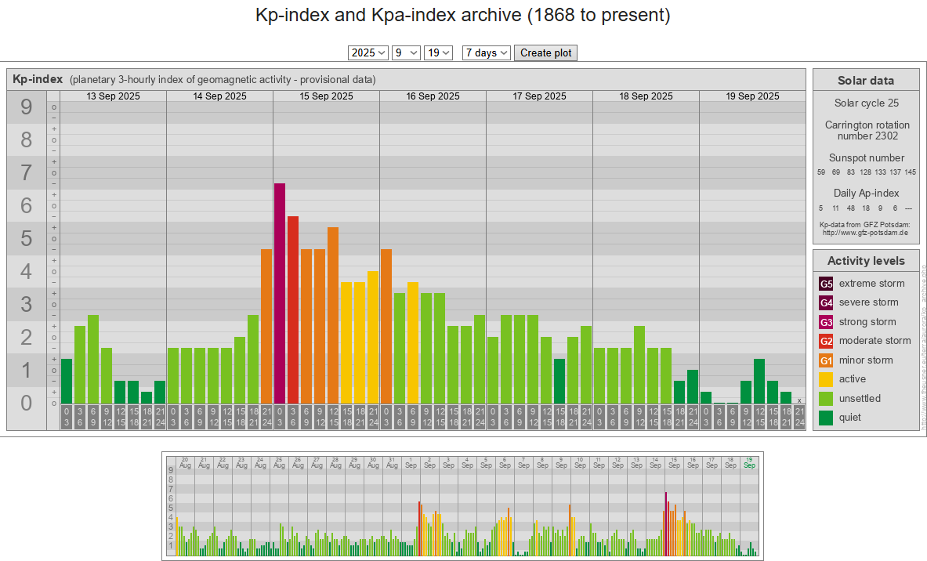Click the G4 severe storm legend badge

click(x=826, y=302)
